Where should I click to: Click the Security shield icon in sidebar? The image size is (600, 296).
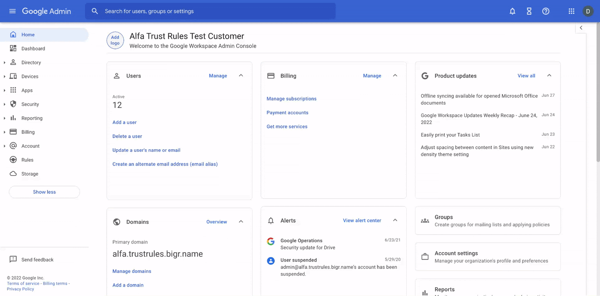(x=13, y=104)
